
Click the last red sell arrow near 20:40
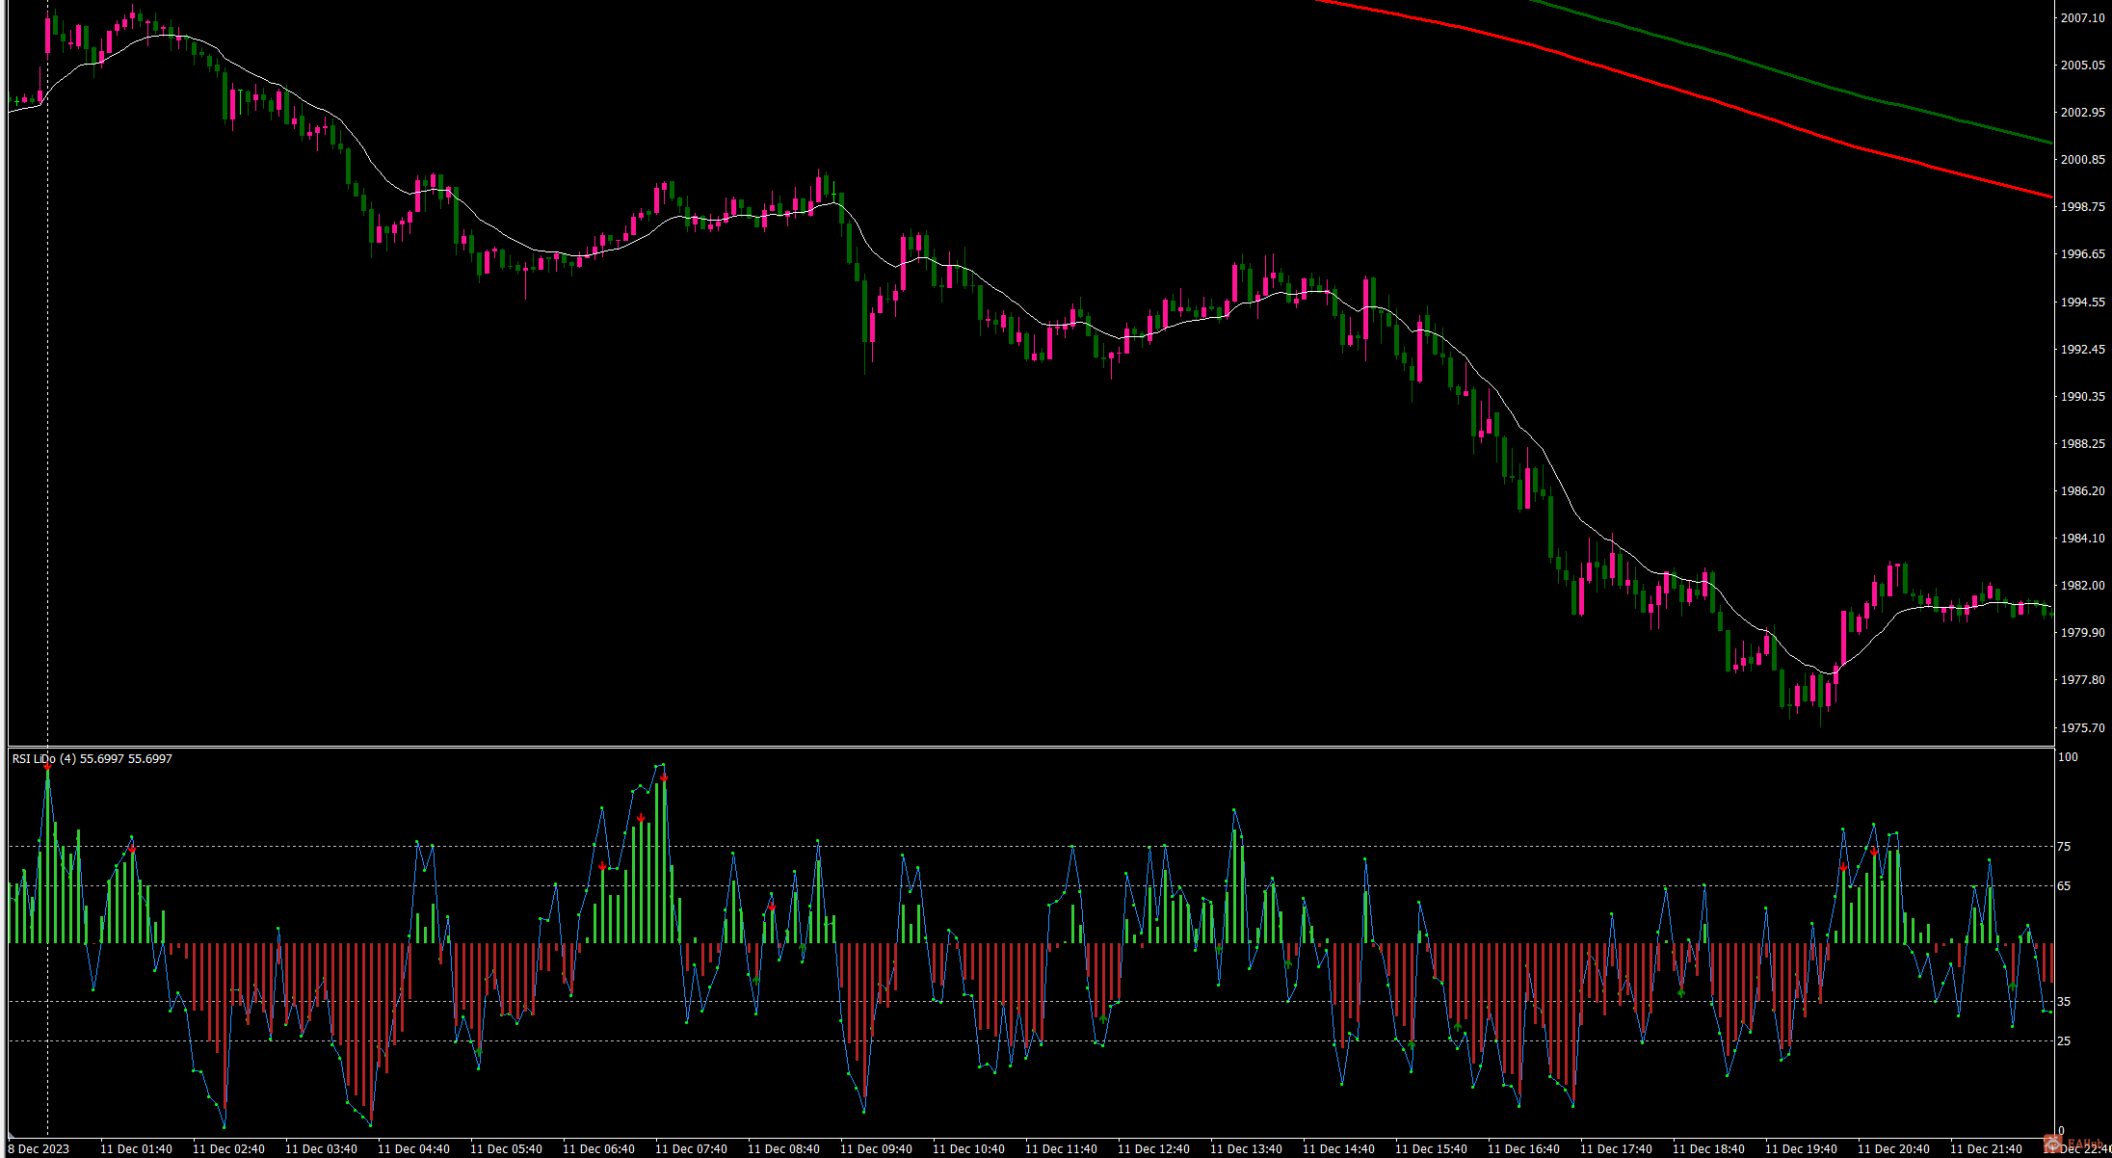click(1874, 853)
